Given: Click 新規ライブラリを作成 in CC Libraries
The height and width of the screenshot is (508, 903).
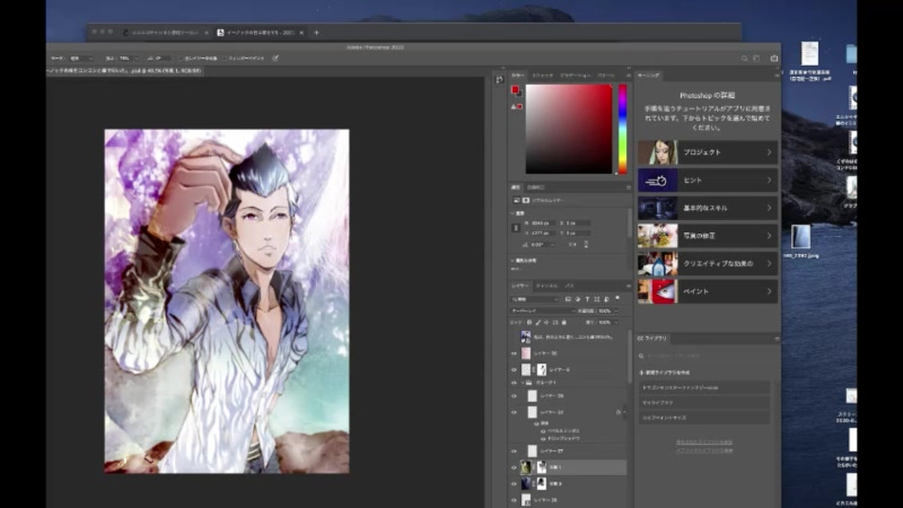Looking at the screenshot, I should click(665, 373).
